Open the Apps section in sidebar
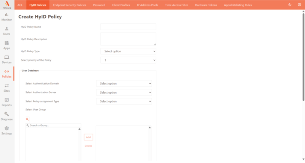 click(x=6, y=45)
